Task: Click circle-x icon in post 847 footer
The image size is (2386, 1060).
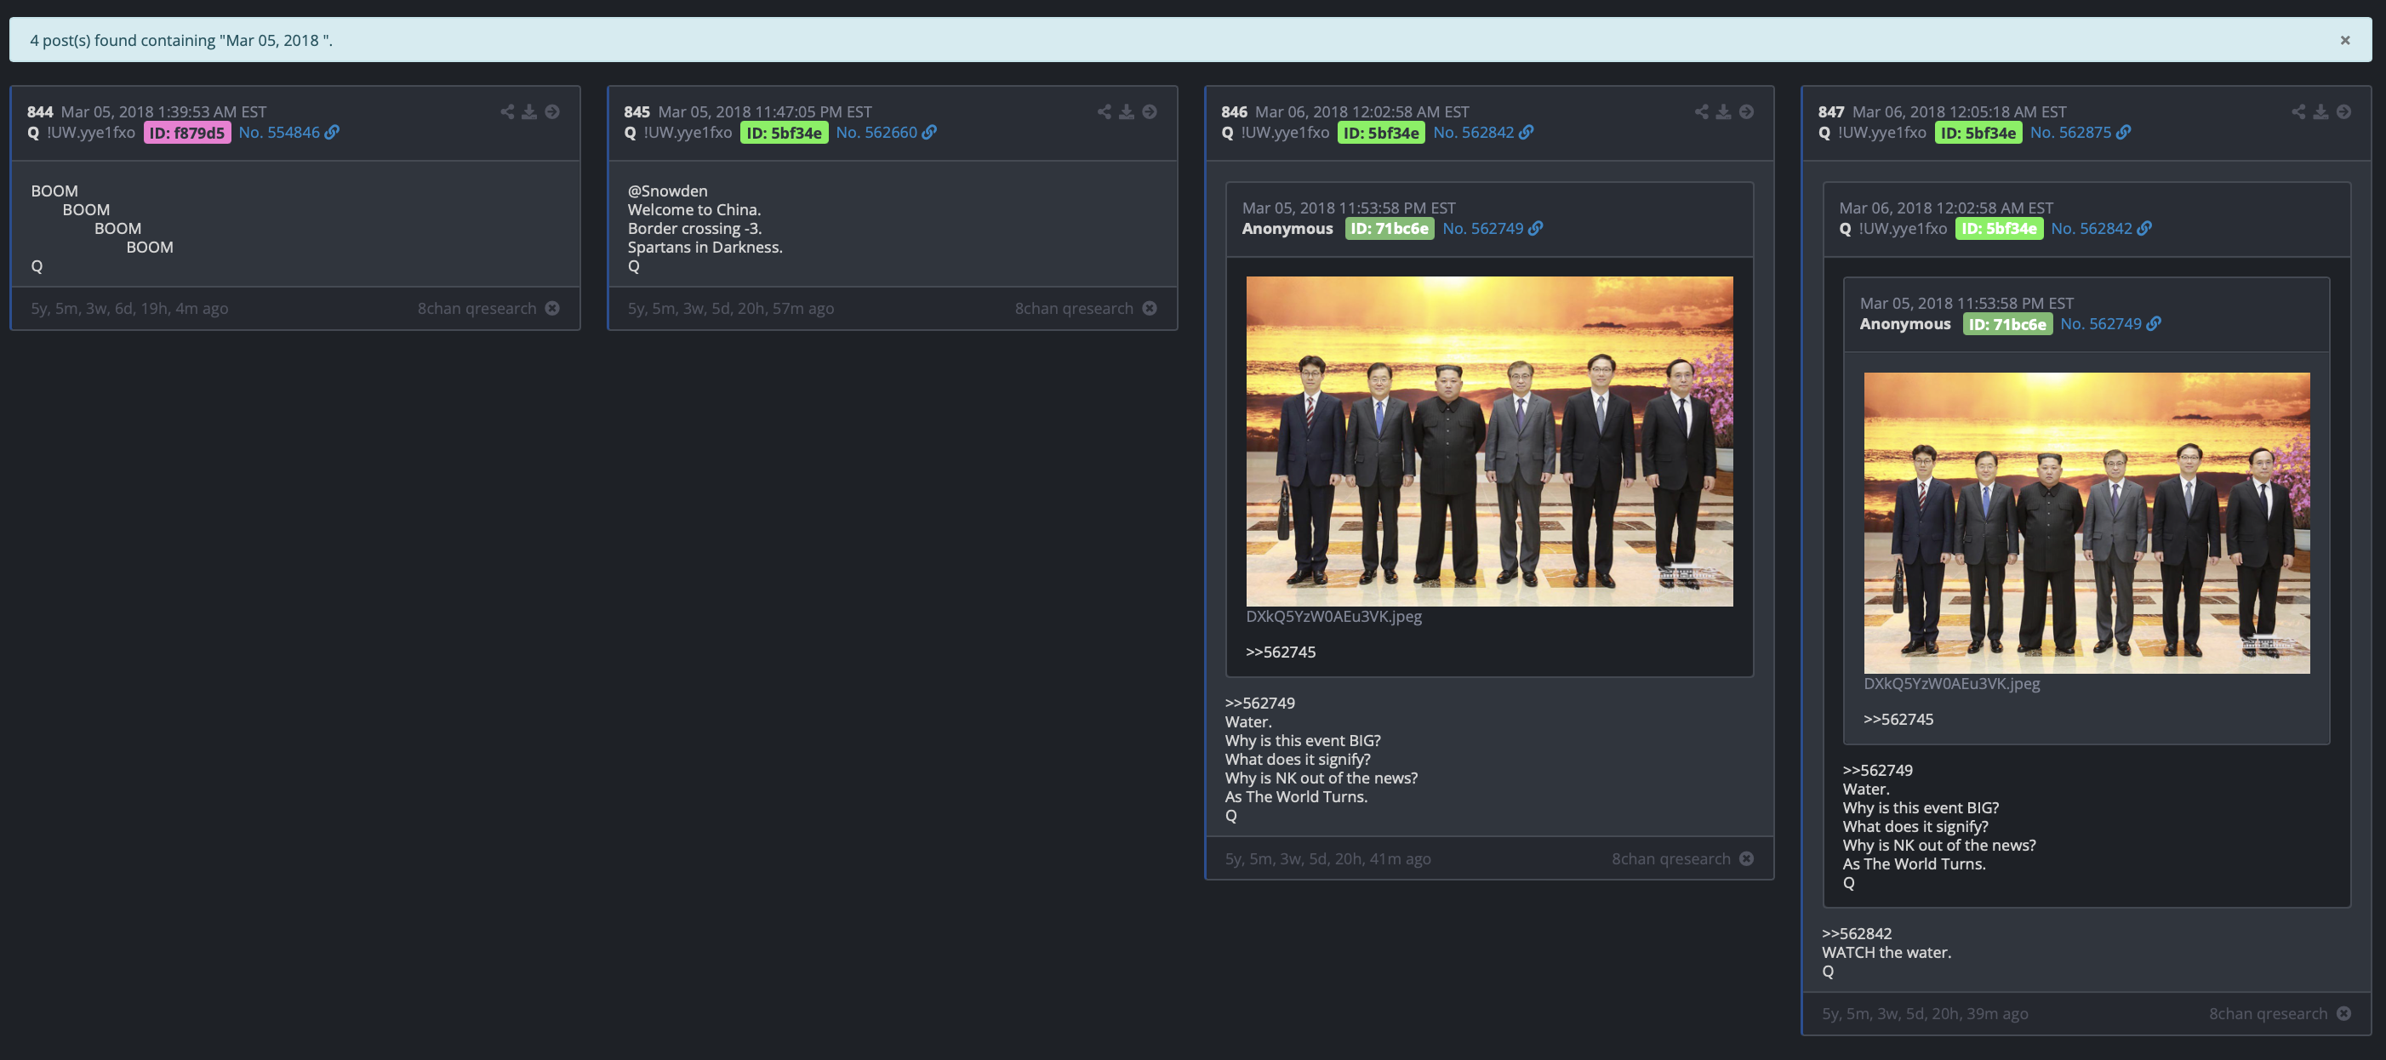Action: (x=2343, y=1013)
